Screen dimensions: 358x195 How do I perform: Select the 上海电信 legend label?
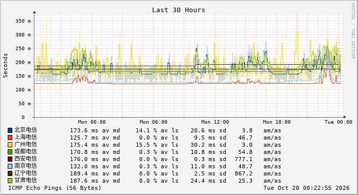click(x=26, y=137)
